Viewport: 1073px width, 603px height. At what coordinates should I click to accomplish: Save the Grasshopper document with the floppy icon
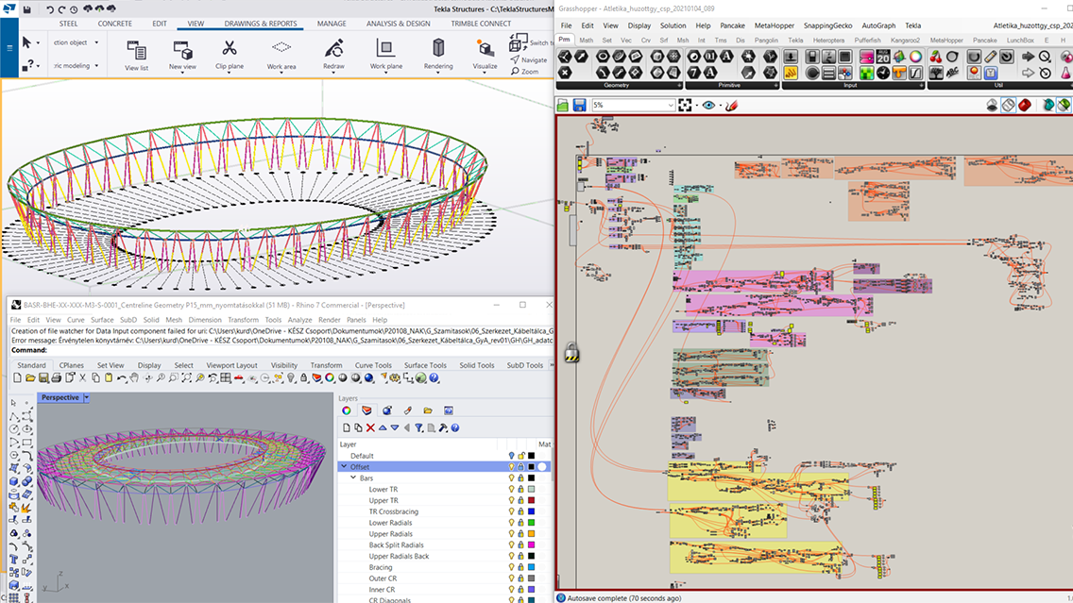579,106
